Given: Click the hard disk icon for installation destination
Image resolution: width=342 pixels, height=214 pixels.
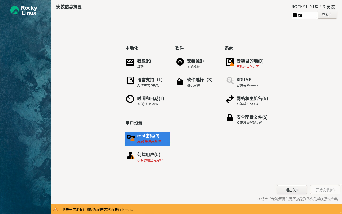Looking at the screenshot, I should [x=230, y=62].
